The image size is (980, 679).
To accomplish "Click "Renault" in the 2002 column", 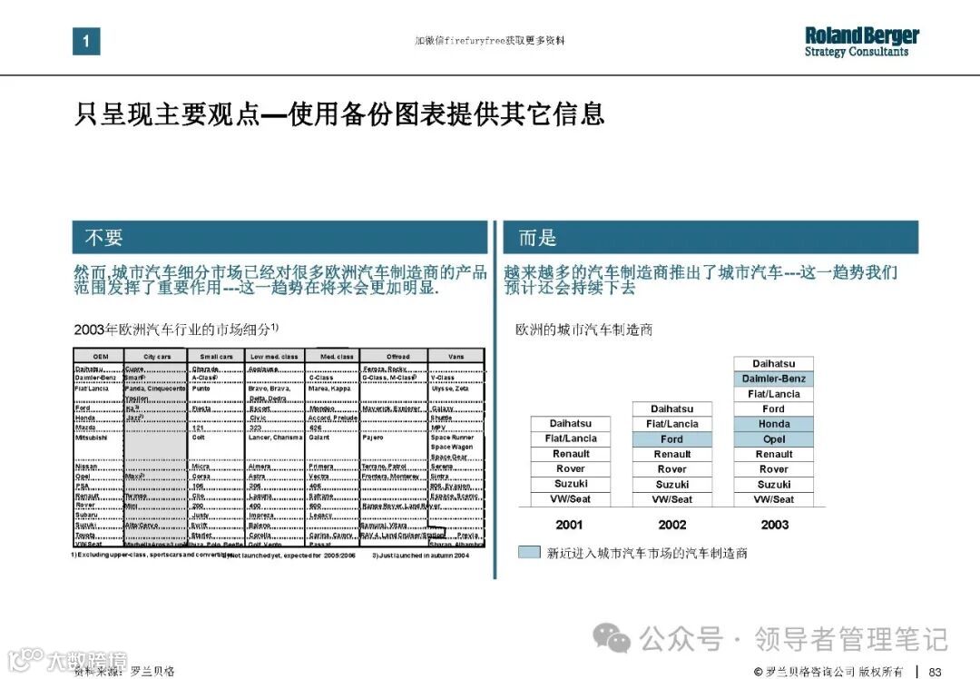I will [671, 454].
